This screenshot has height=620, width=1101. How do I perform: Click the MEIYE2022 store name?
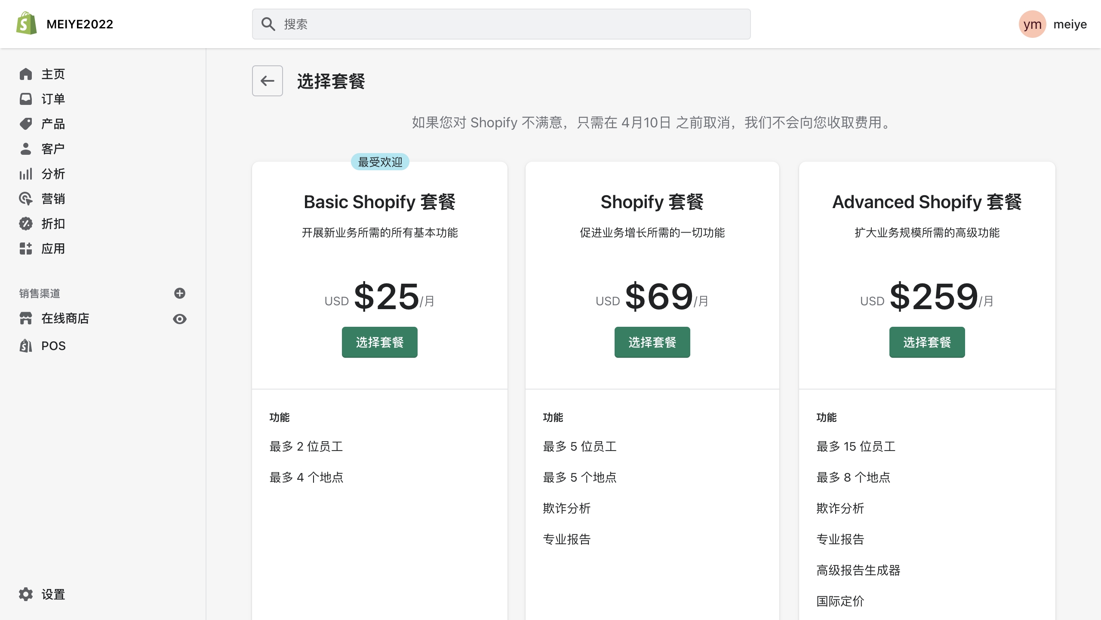80,24
